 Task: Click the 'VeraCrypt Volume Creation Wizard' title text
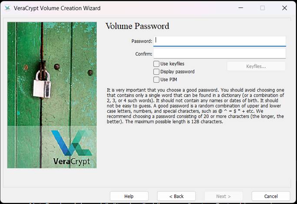coord(57,8)
